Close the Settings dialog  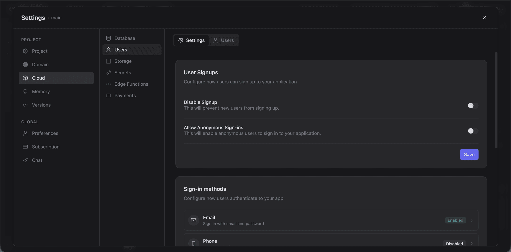(x=484, y=18)
